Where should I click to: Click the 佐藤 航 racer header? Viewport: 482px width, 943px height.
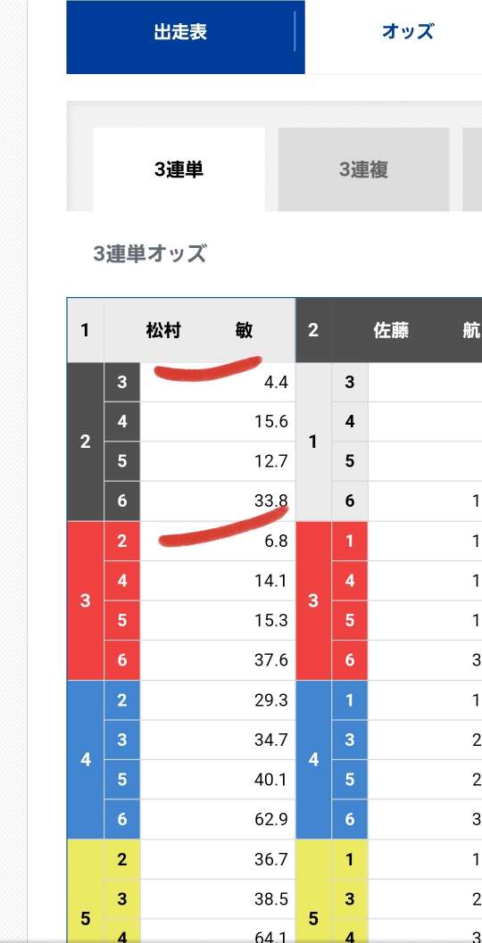click(x=406, y=330)
